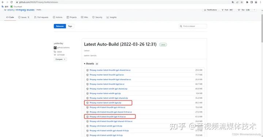263x137 pixels.
Task: Switch to the Tags view
Action: pos(70,26)
